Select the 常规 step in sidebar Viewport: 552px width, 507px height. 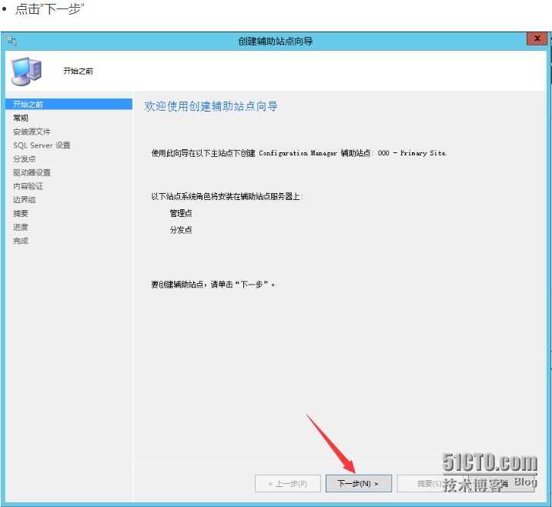[21, 118]
